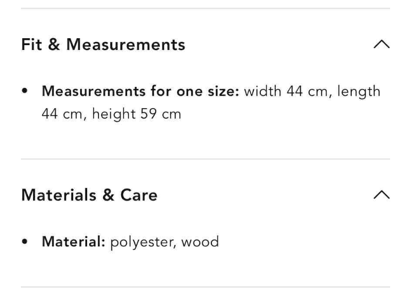Click the bullet before Material
This screenshot has height=301, width=411.
25,241
